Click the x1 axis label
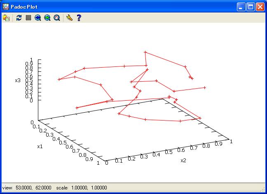 [x=40, y=147]
